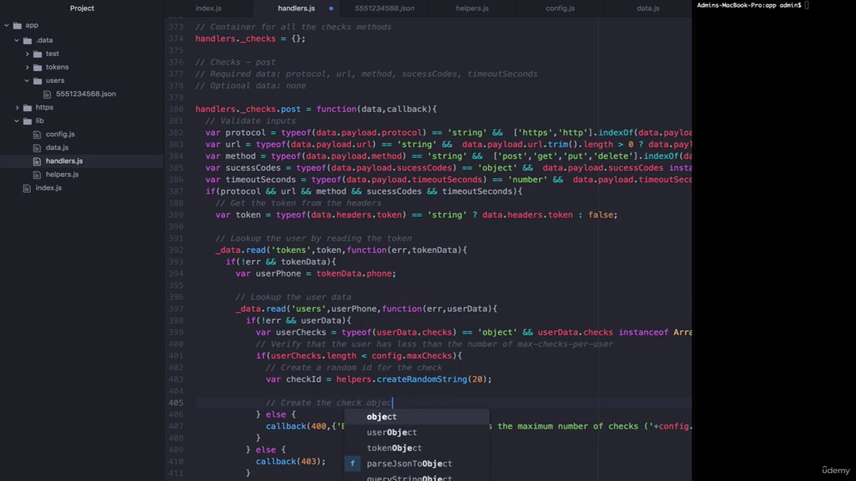Image resolution: width=856 pixels, height=481 pixels.
Task: Switch to the handlers.js tab
Action: pos(296,8)
